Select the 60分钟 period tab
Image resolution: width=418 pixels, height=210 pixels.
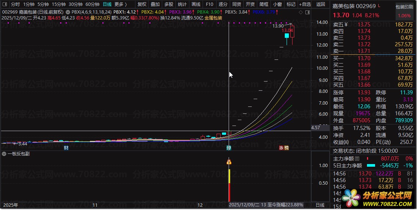click(x=92, y=4)
